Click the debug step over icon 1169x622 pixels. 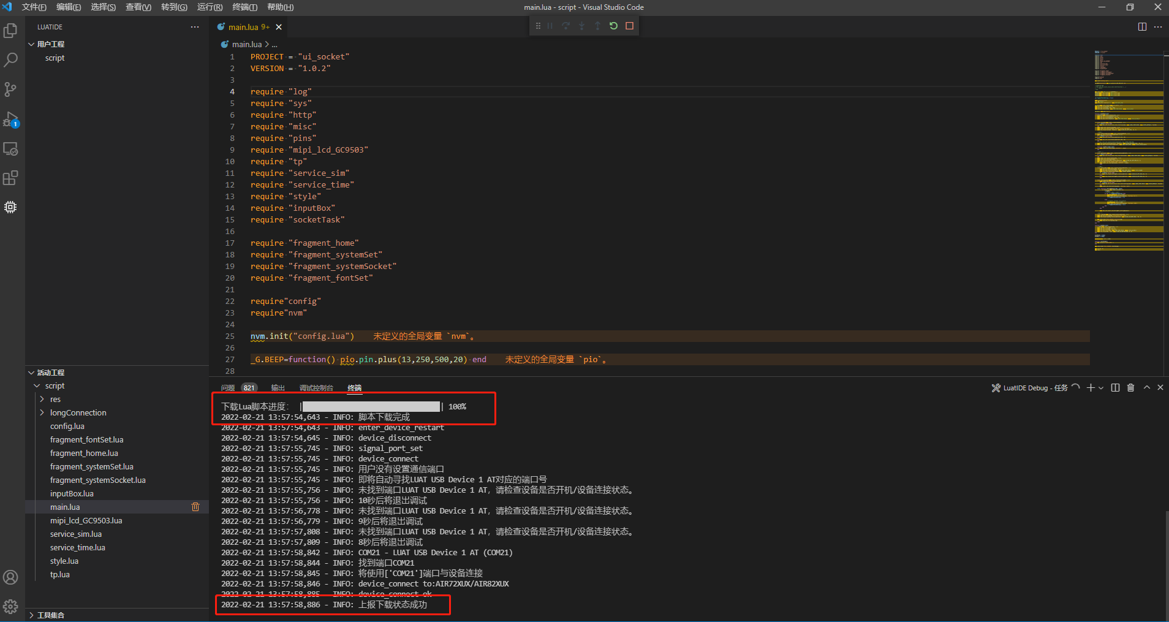click(566, 26)
